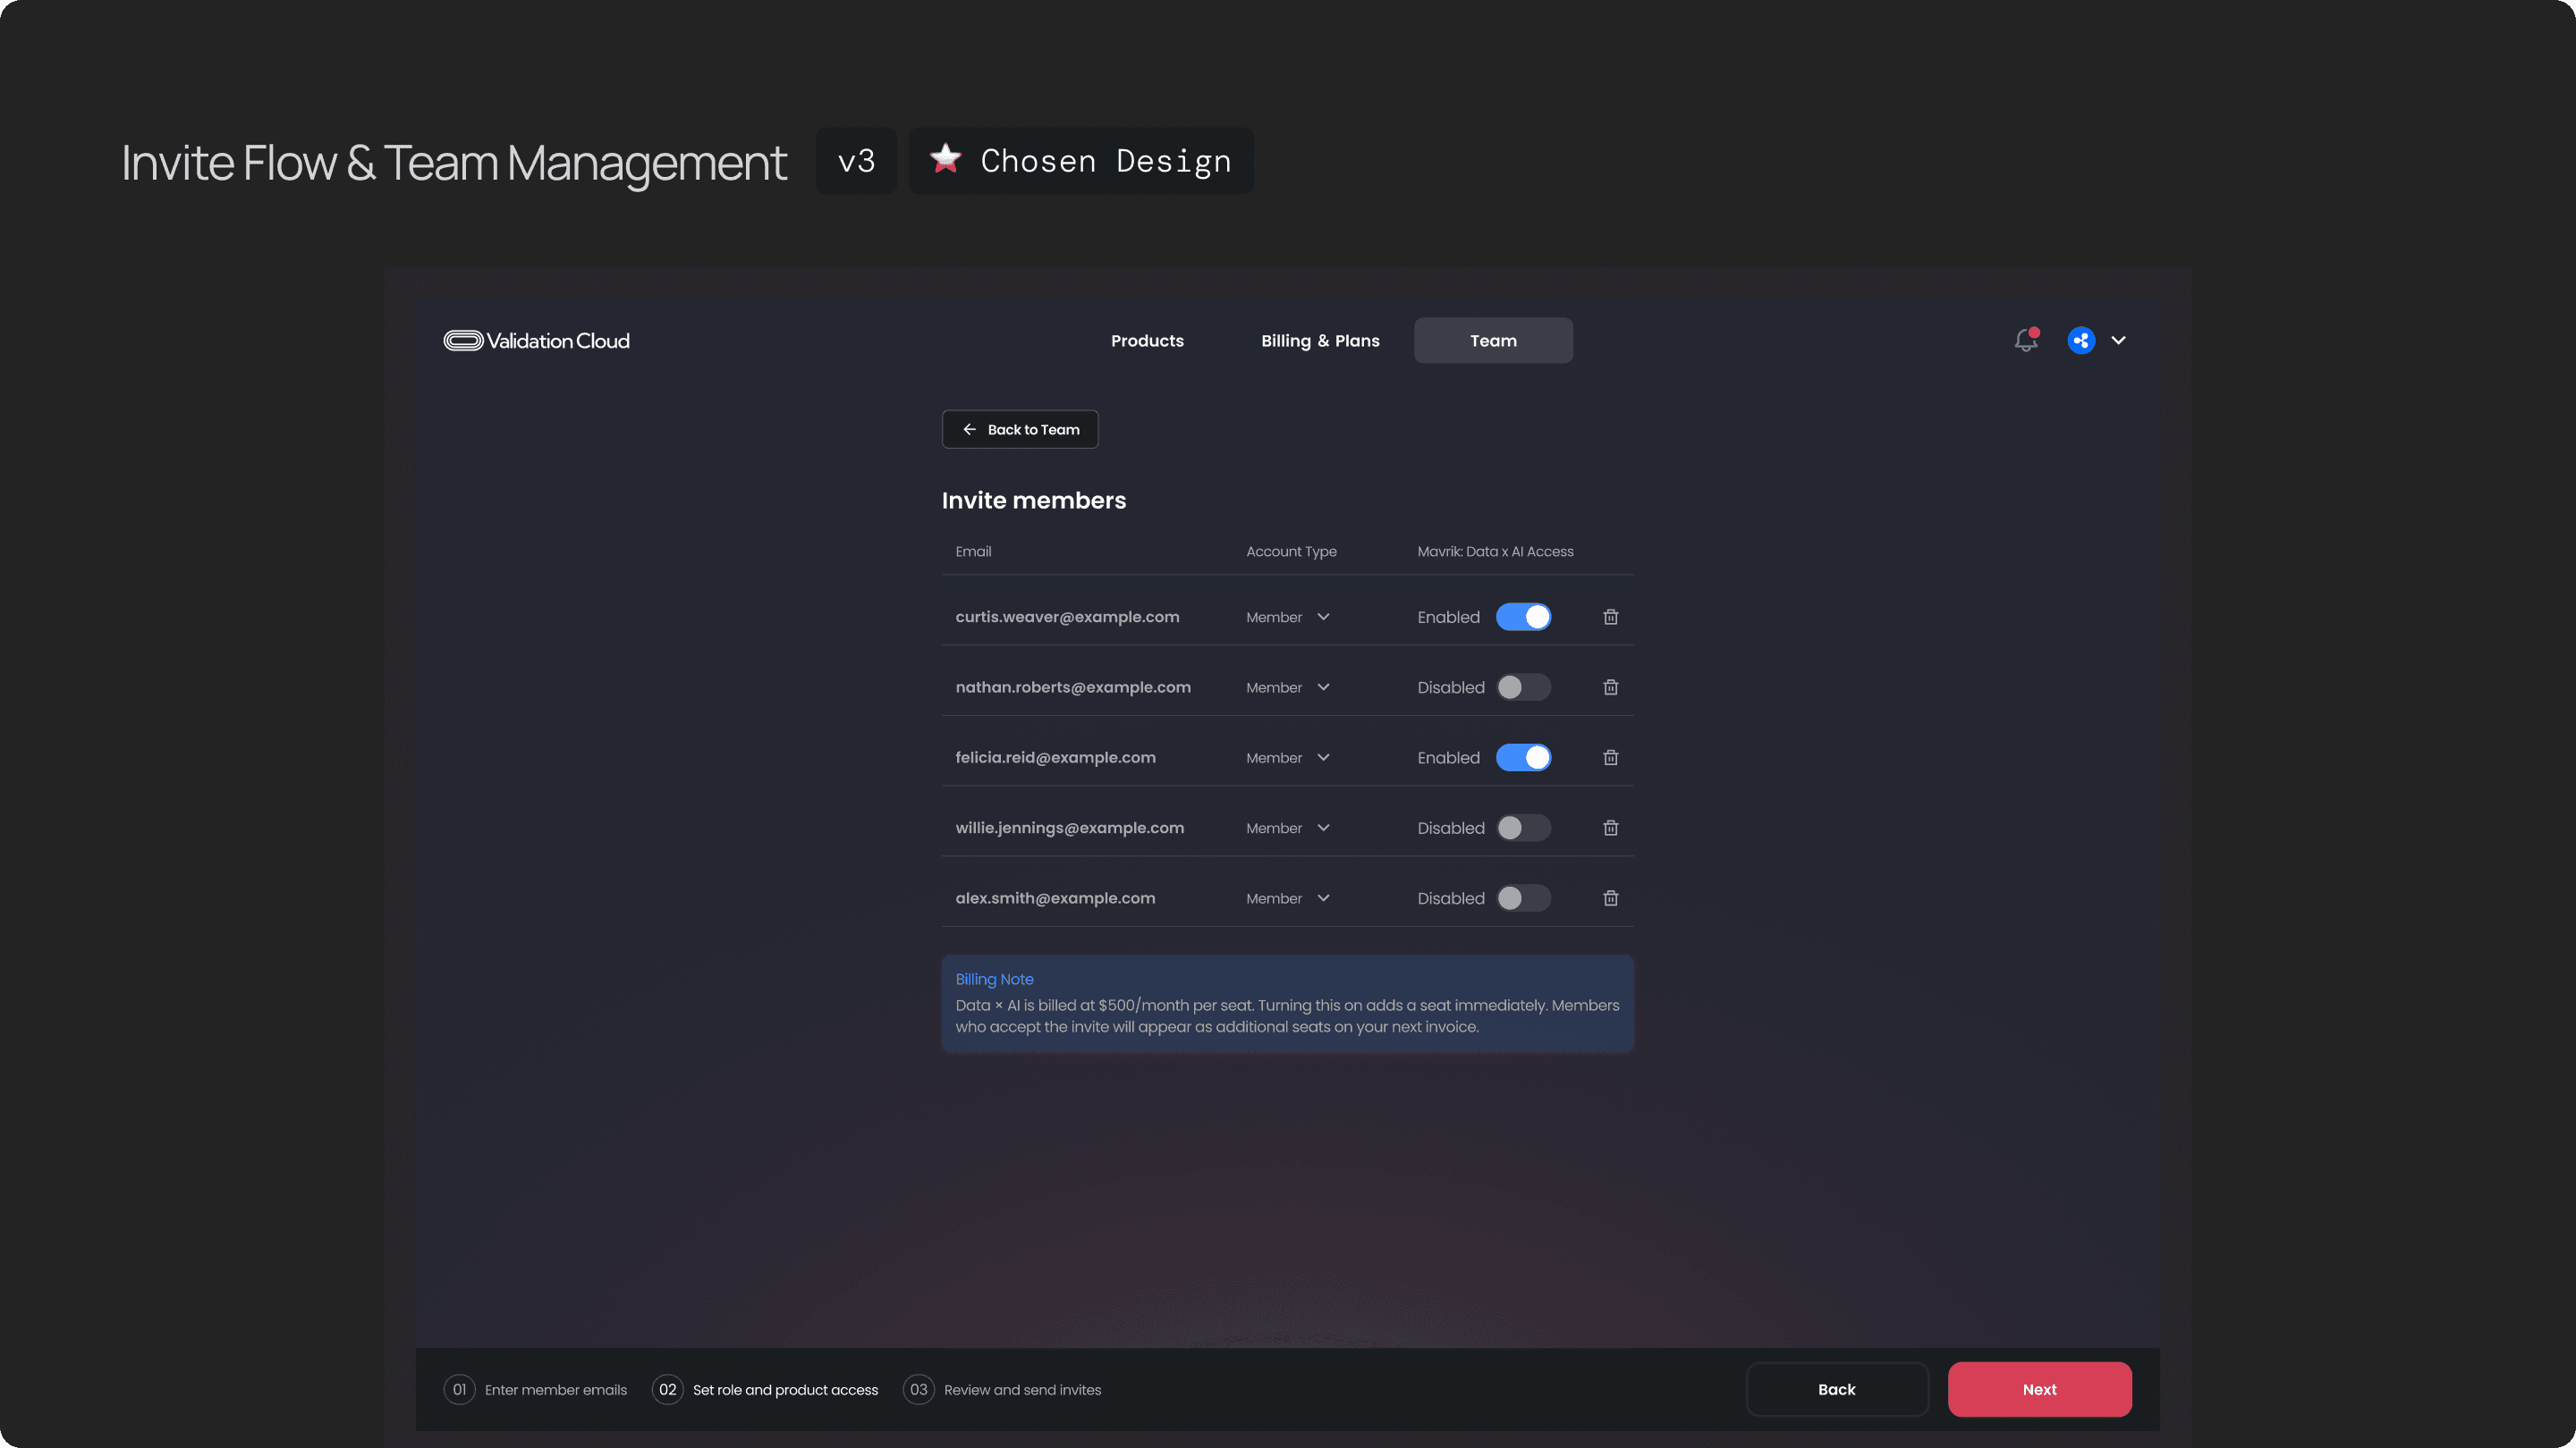The height and width of the screenshot is (1448, 2576).
Task: Disable Mavrik access for curtis.weaver
Action: (1523, 617)
